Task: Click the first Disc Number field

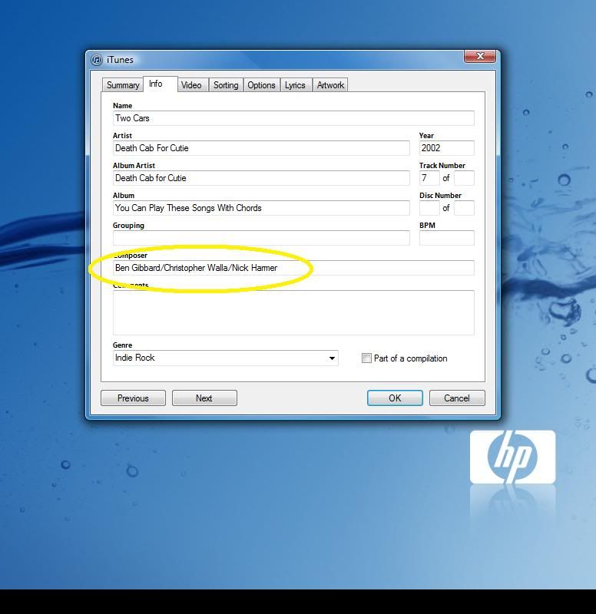Action: point(429,208)
